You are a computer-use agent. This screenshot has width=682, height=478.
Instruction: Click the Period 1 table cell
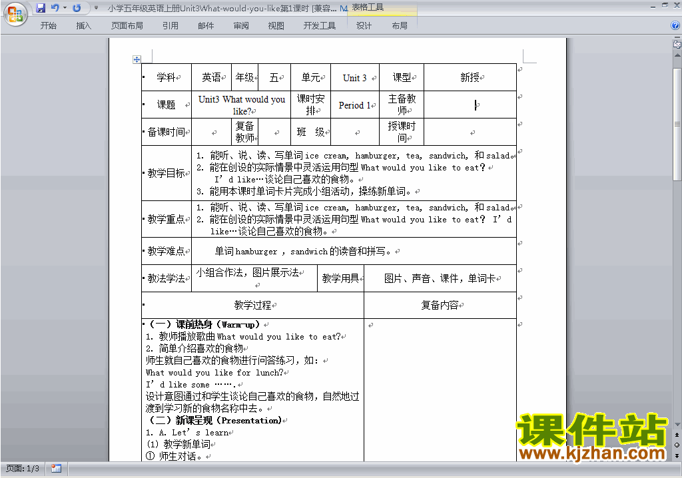pyautogui.click(x=356, y=105)
